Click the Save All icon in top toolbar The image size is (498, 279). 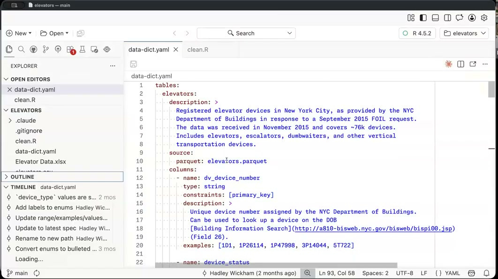pos(80,33)
